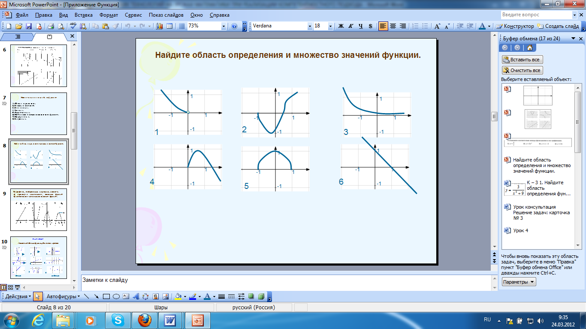Viewport: 586px width, 329px height.
Task: Align text left
Action: (383, 26)
